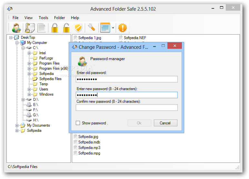This screenshot has height=179, width=249.
Task: Expand the My Documents node
Action: pyautogui.click(x=17, y=125)
